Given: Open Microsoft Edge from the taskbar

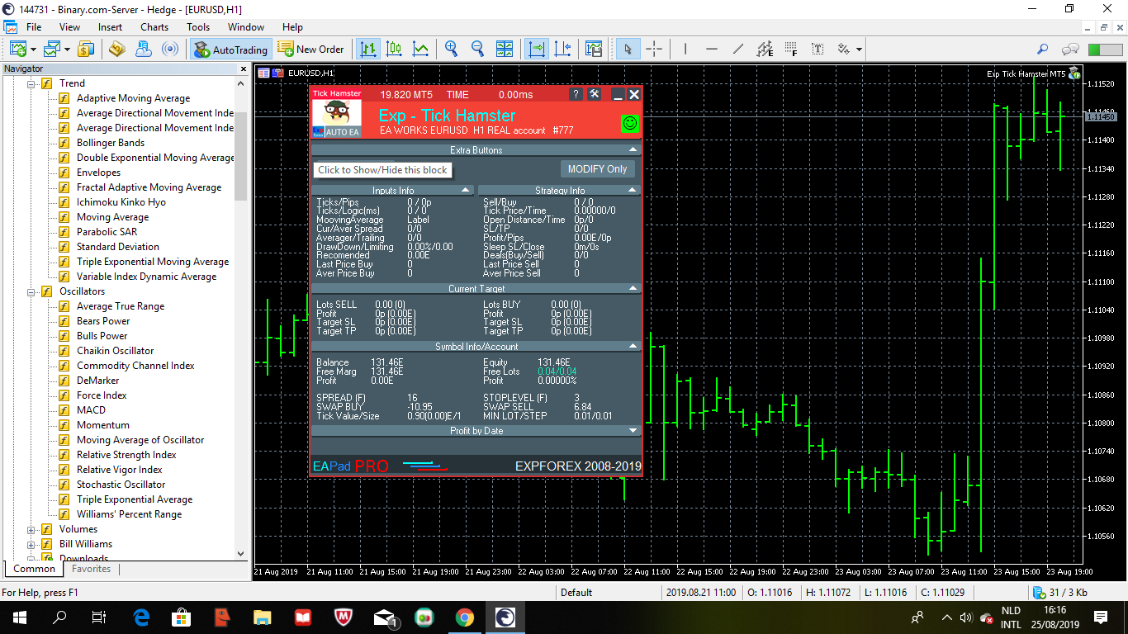Looking at the screenshot, I should (x=141, y=617).
